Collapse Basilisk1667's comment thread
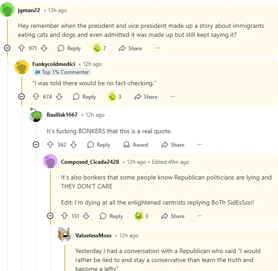278x271 pixels. click(x=36, y=144)
